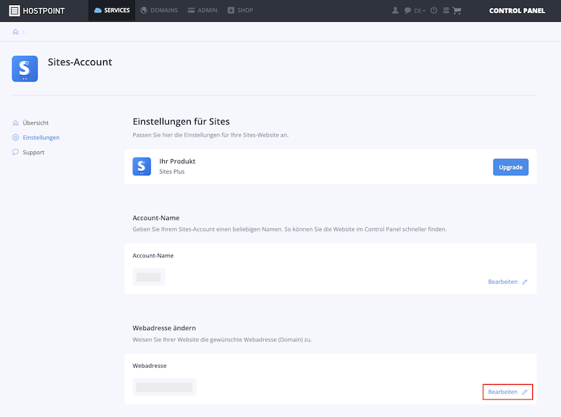The image size is (561, 417).
Task: Click the Sites icon beside Ihr Produkt
Action: coord(142,166)
